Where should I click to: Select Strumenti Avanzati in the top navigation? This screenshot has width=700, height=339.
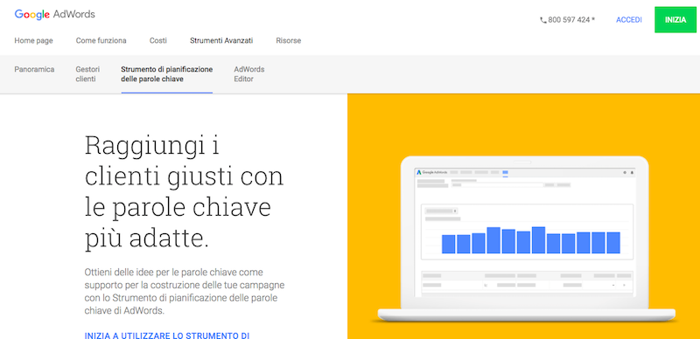(221, 40)
